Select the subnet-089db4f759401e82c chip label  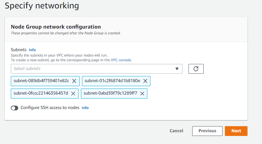(x=41, y=81)
